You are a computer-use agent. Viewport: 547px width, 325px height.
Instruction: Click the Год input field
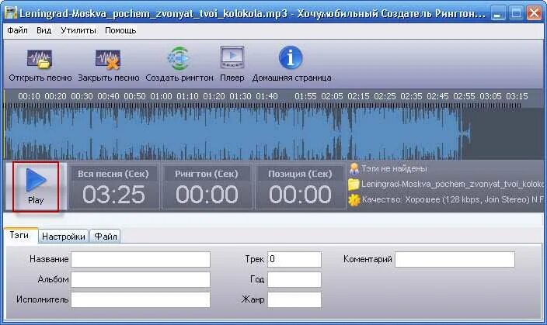click(294, 280)
